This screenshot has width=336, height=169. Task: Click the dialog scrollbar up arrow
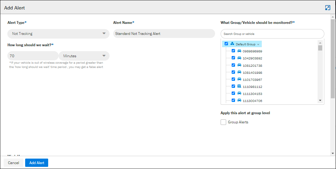click(333, 17)
